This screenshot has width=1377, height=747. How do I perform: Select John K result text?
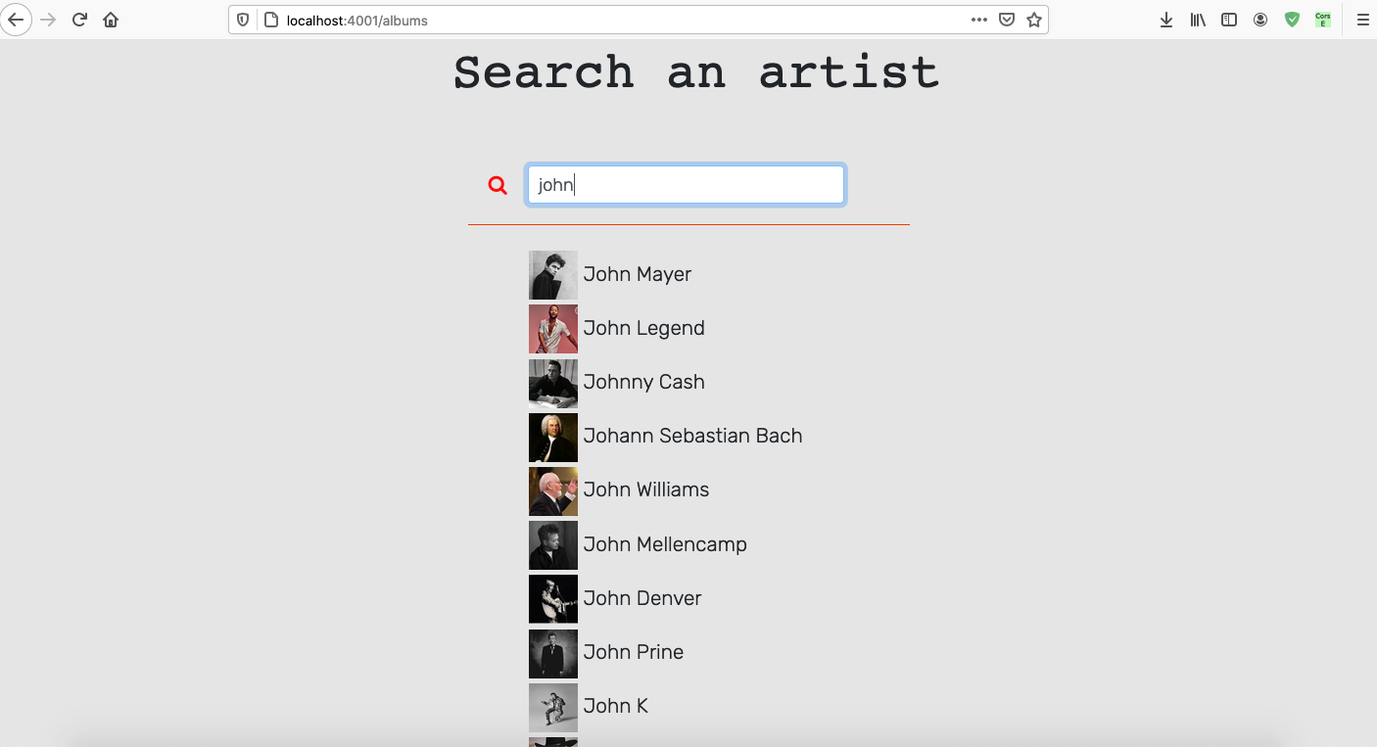(616, 706)
